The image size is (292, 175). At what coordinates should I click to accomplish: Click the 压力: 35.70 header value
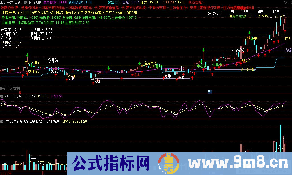[149, 3]
